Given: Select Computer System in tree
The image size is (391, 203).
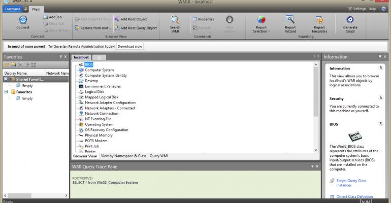Looking at the screenshot, I should pyautogui.click(x=99, y=70).
